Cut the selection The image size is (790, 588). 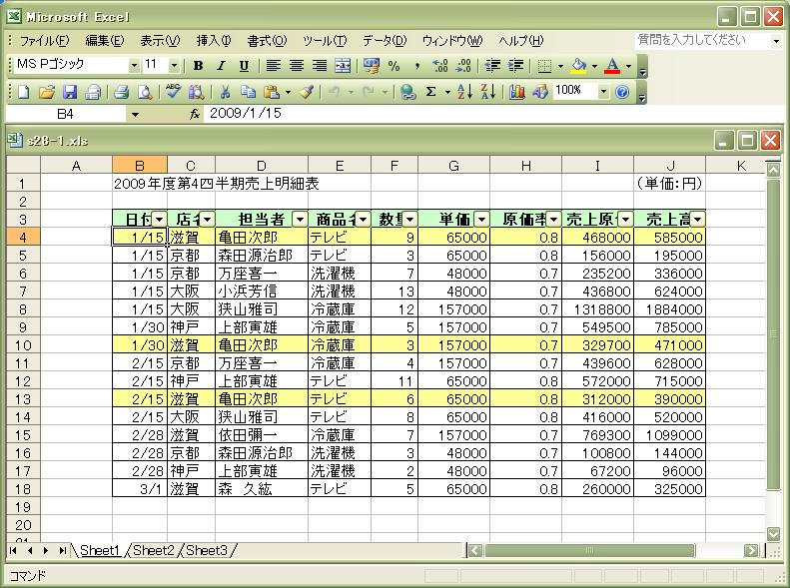225,92
